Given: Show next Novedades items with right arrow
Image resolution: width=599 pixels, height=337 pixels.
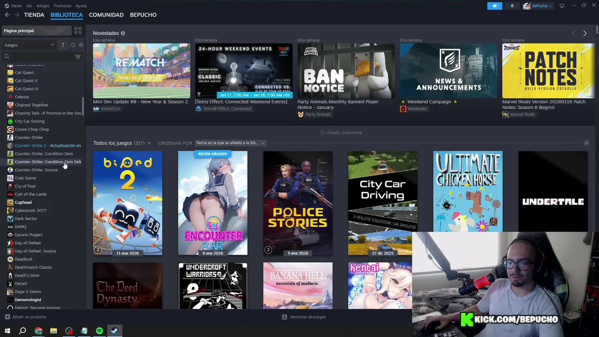Looking at the screenshot, I should click(585, 33).
